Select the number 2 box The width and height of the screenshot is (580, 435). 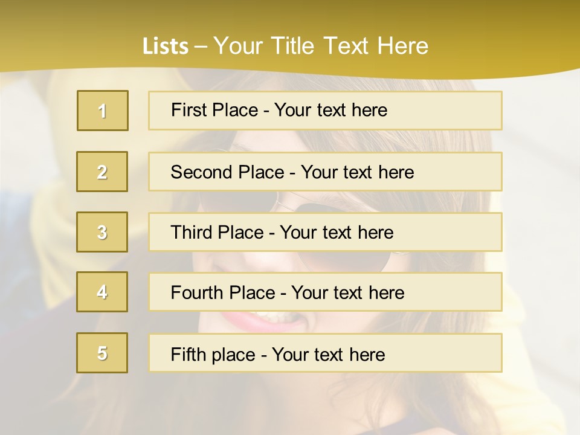102,172
